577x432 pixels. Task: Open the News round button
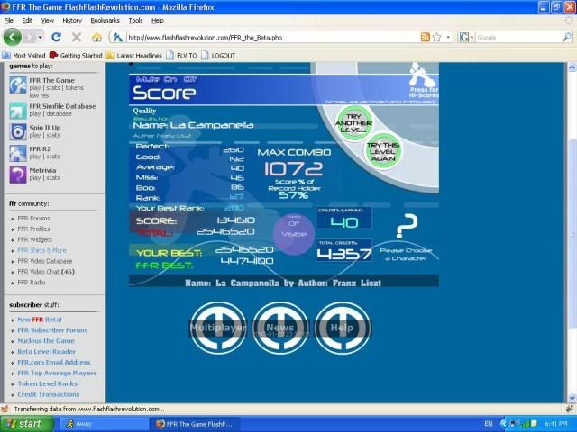click(280, 328)
